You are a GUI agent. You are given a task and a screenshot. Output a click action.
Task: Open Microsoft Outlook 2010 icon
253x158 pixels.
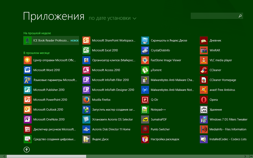pyautogui.click(x=28, y=110)
